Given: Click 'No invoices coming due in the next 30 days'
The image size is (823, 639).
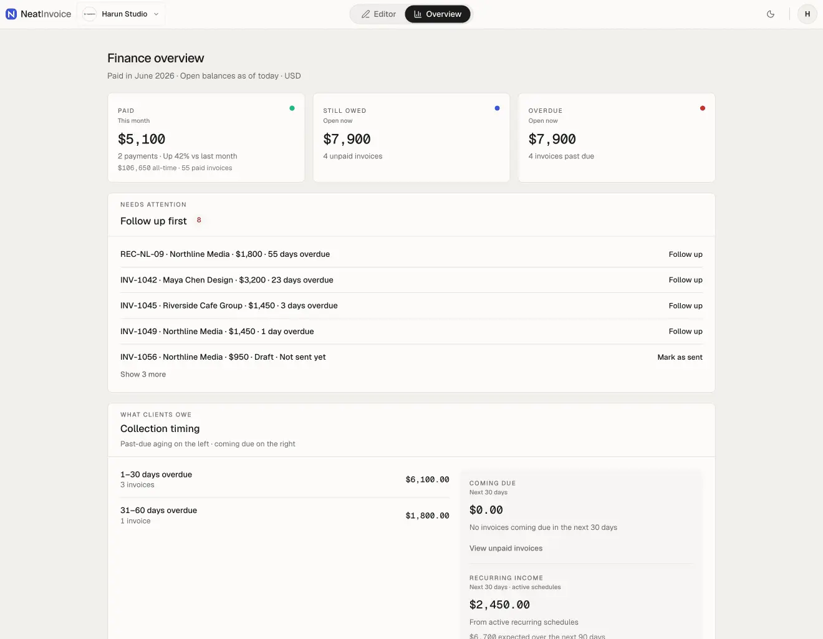Looking at the screenshot, I should [543, 527].
